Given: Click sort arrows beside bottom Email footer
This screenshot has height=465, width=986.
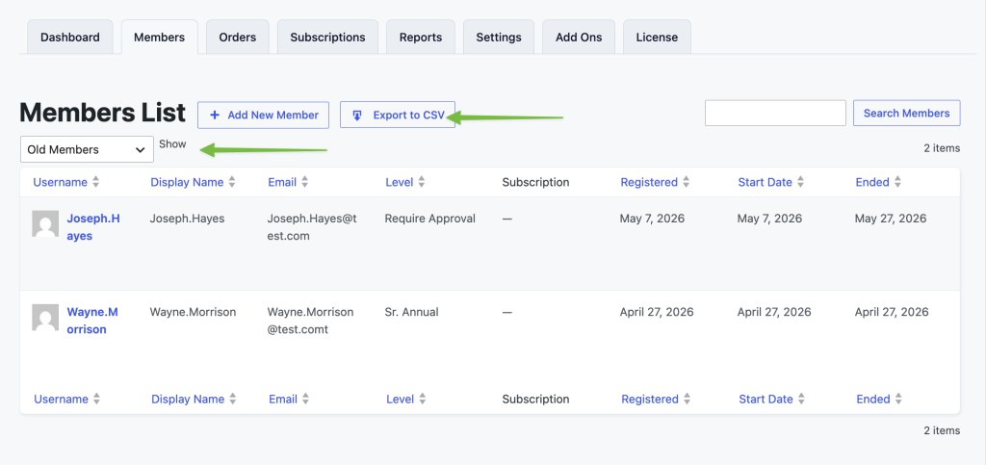Looking at the screenshot, I should (x=305, y=399).
